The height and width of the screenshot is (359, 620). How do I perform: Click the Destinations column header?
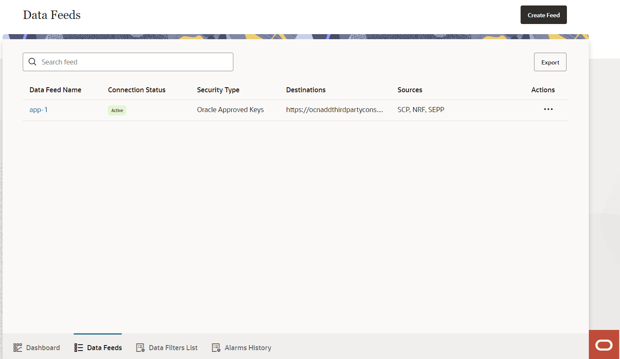tap(306, 90)
